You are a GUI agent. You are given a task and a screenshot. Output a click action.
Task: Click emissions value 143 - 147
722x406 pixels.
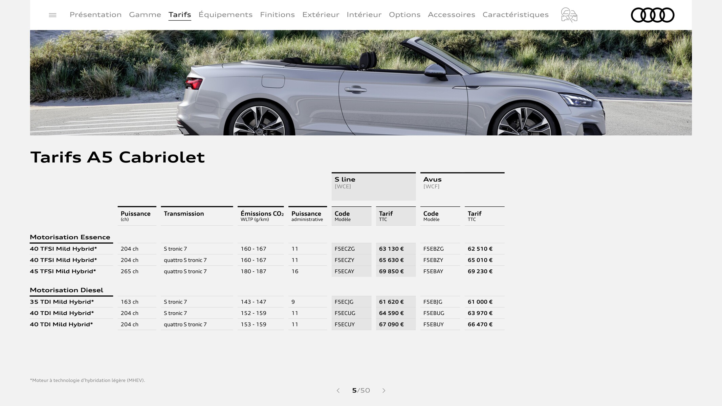[x=253, y=302]
